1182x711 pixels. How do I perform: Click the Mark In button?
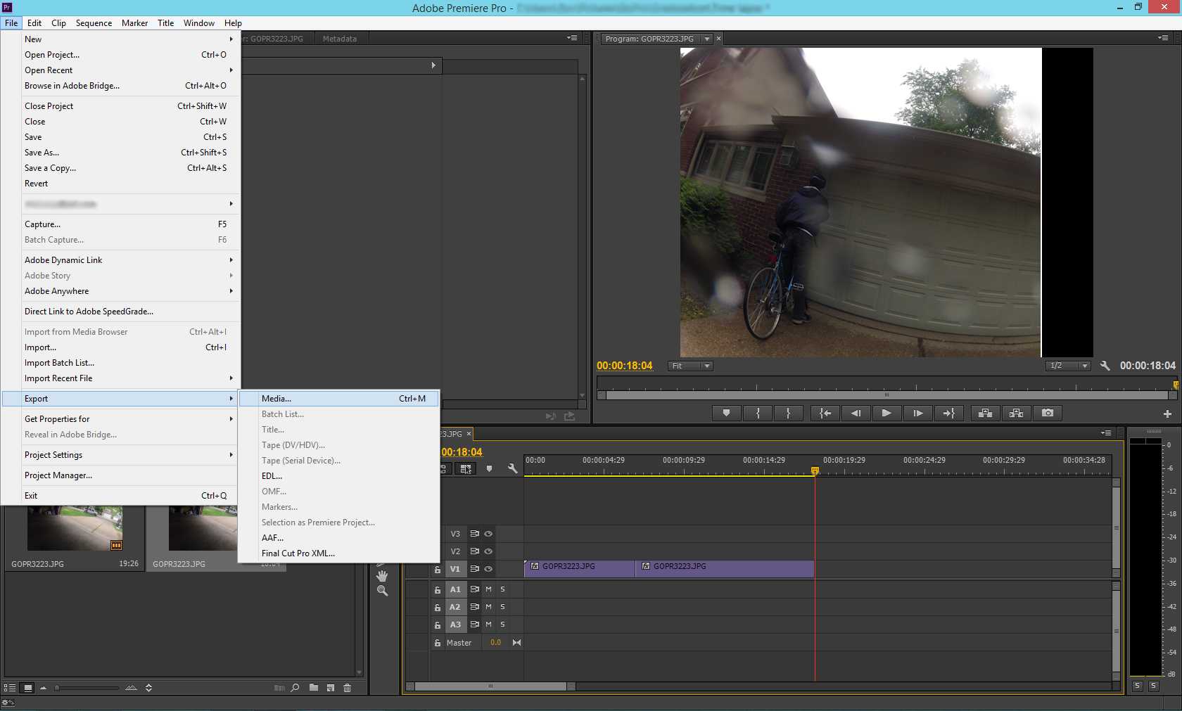pyautogui.click(x=758, y=414)
